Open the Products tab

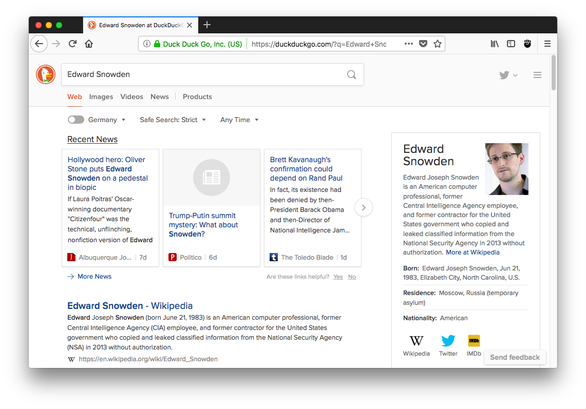tap(197, 97)
